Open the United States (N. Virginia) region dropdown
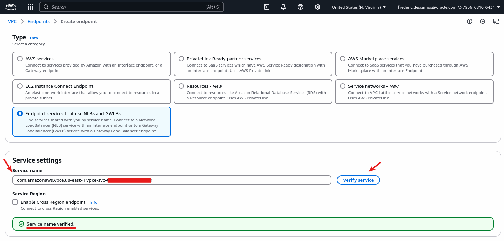The width and height of the screenshot is (504, 241). pos(358,7)
